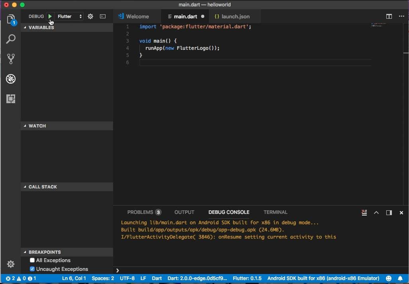Click the warnings count in status bar
Viewport: 409px width, 284px height.
point(22,278)
